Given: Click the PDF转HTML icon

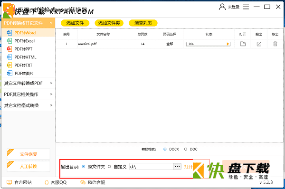Looking at the screenshot, I should tap(9, 57).
